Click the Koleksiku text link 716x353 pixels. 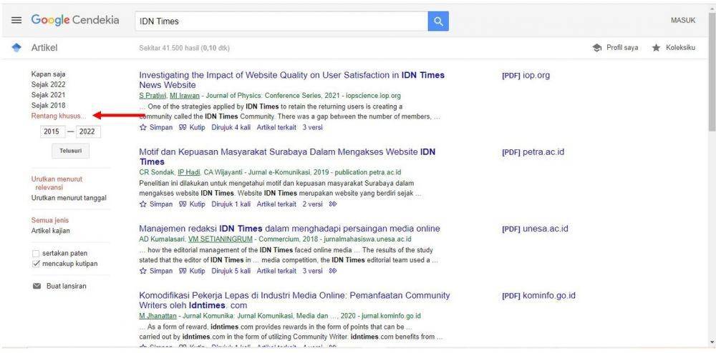(x=680, y=48)
